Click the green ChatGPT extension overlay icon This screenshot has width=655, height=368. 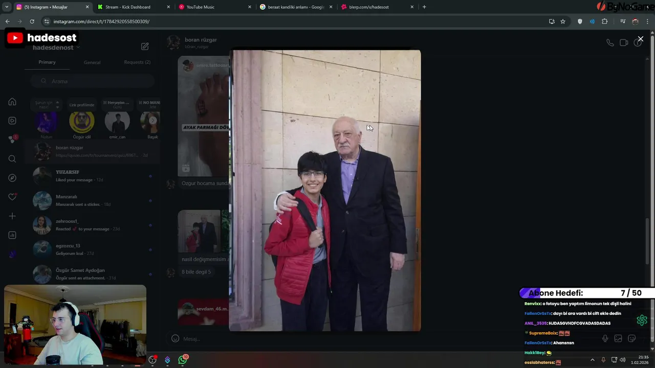click(642, 320)
